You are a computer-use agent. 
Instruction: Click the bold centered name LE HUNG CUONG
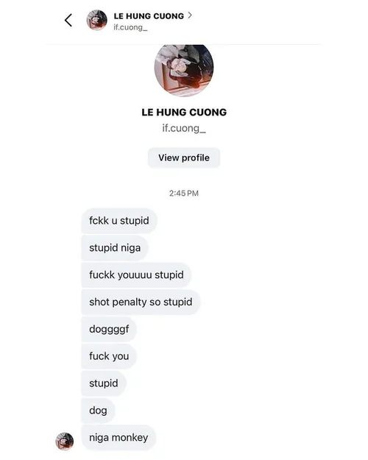coord(184,113)
